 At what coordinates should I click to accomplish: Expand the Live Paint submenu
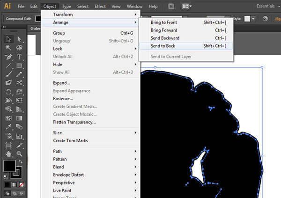pos(90,191)
